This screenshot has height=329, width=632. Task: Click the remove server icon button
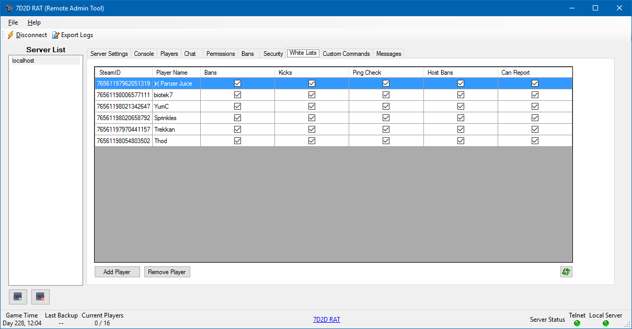point(40,297)
